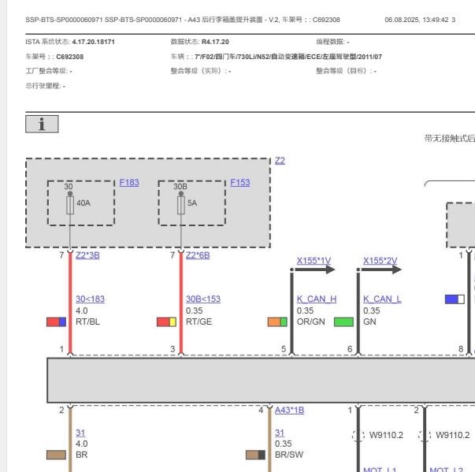This screenshot has width=475, height=472.
Task: Click the timestamp 06.08.2025, 13:49:42
Action: coord(417,20)
